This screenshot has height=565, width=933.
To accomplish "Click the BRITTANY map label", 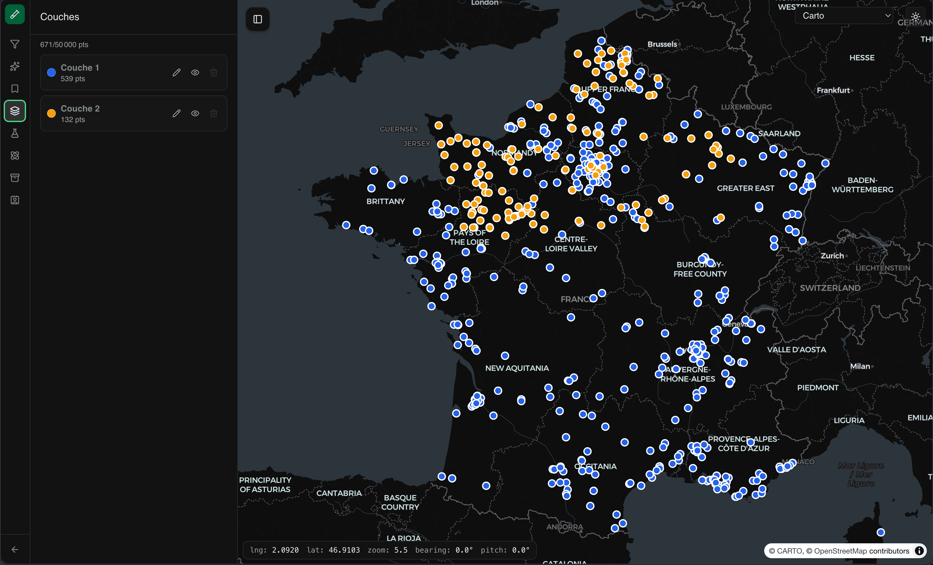I will [385, 201].
